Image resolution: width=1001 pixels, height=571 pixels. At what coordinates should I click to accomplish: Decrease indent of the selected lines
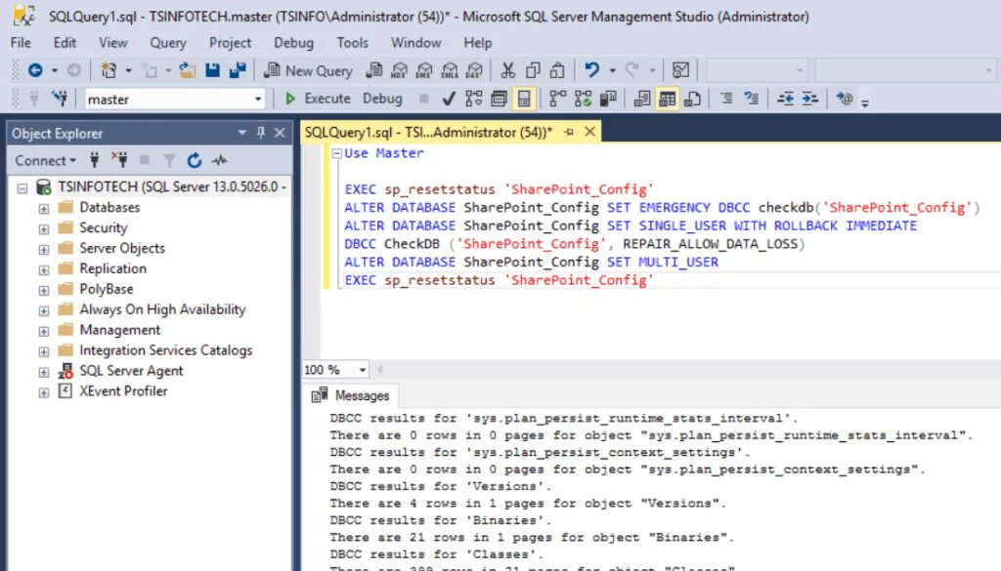pos(785,99)
